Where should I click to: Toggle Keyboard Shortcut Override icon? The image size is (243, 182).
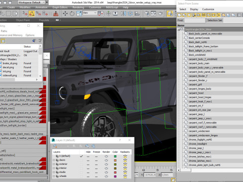tap(115, 14)
